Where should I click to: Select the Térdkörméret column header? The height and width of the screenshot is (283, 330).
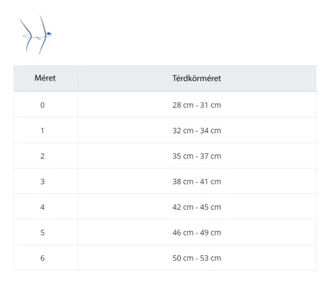pos(197,79)
